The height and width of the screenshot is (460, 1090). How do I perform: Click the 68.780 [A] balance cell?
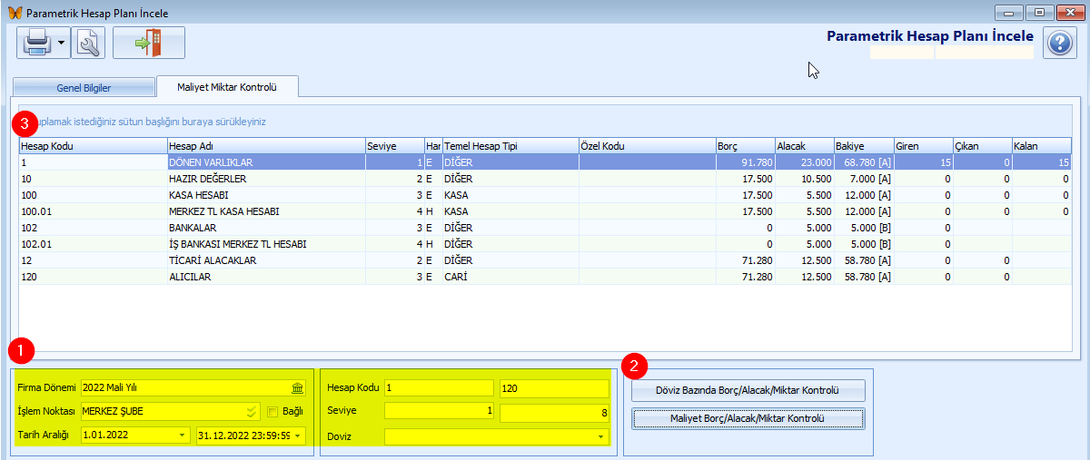coord(863,162)
